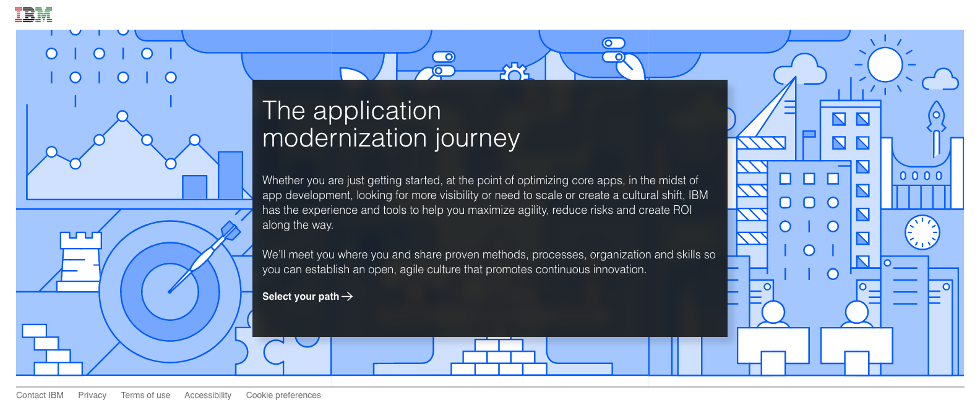Screen dimensions: 980x408
Task: Open Contact IBM footer link
Action: point(40,396)
